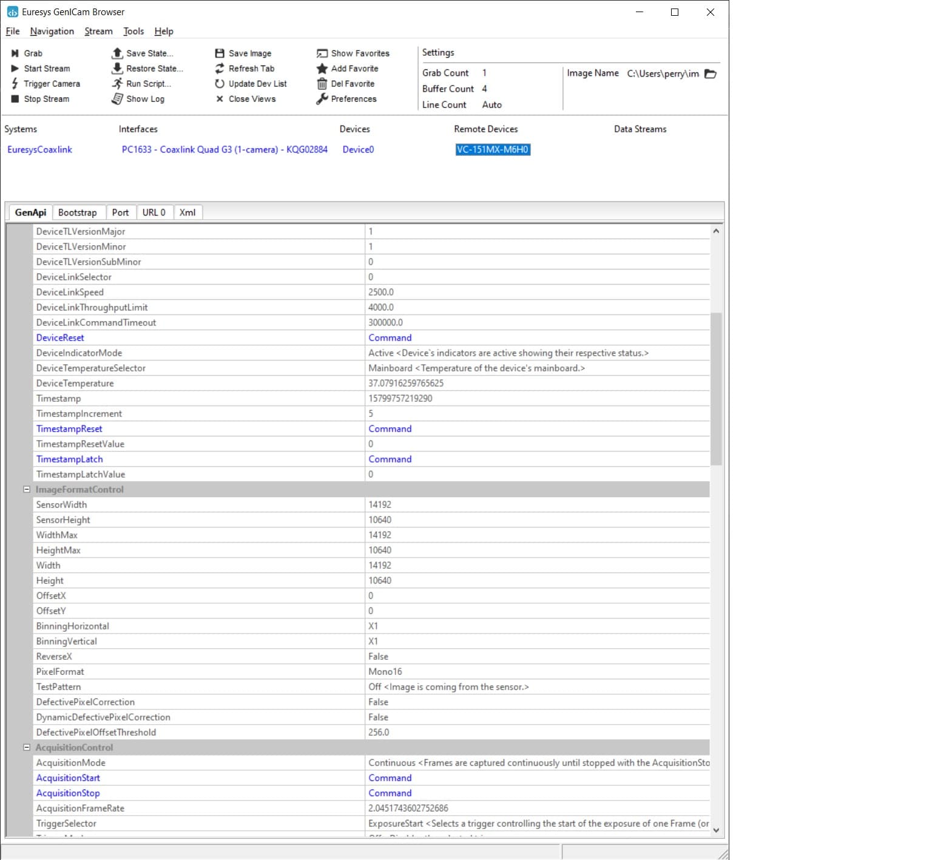Open the Help menu
Screen dimensions: 932x860
164,32
